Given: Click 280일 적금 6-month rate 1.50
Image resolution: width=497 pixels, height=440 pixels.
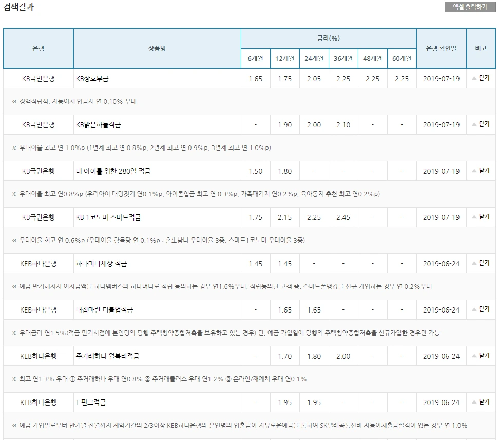Looking at the screenshot, I should (x=256, y=171).
